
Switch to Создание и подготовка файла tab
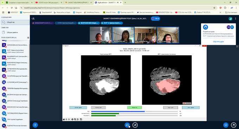(x=19, y=2)
